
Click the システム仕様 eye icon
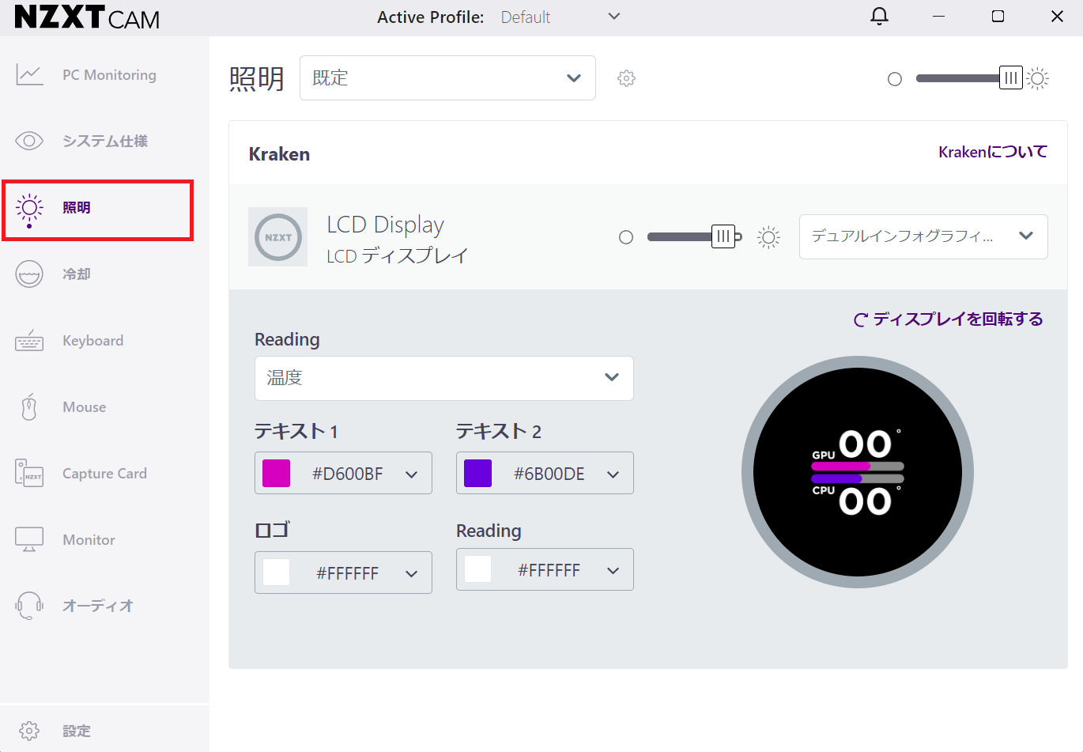click(29, 142)
